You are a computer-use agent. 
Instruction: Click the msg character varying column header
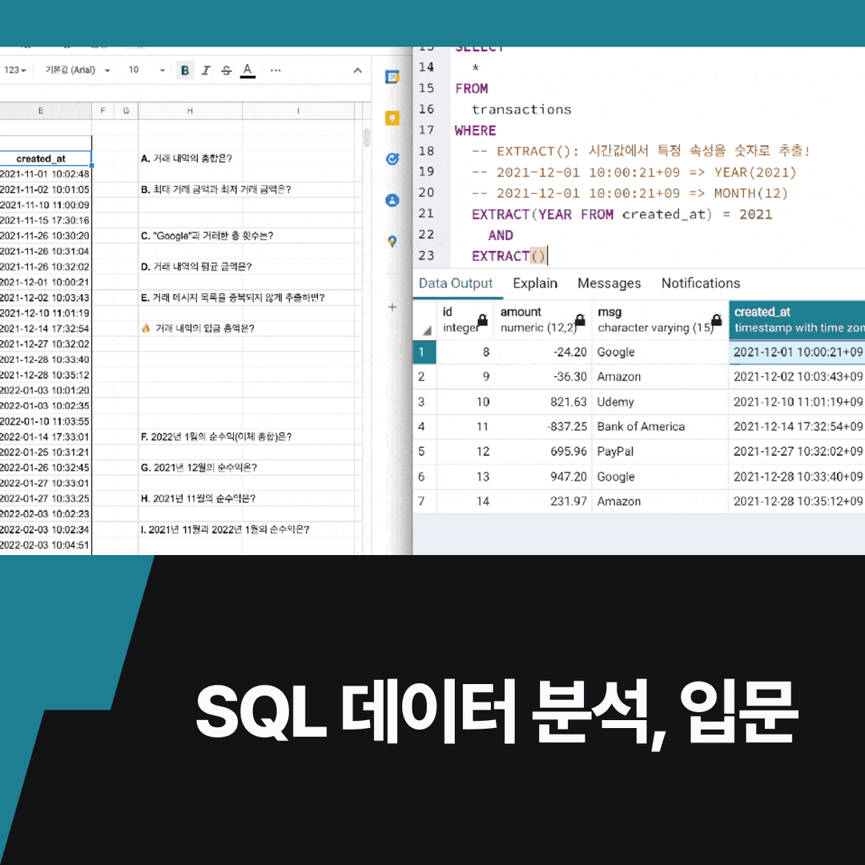coord(660,320)
